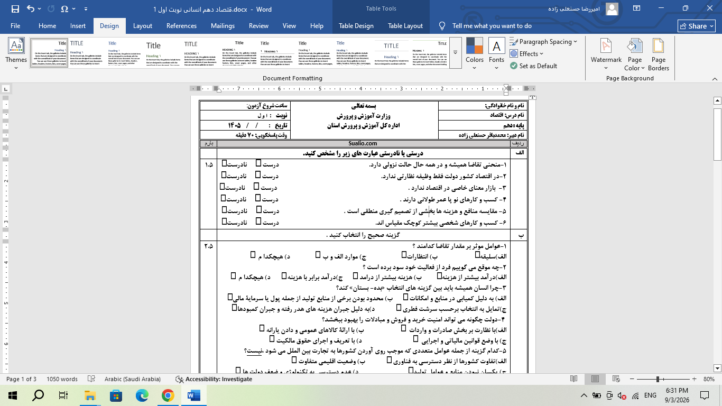Open the Colors theme palette
The width and height of the screenshot is (722, 406).
pos(475,54)
